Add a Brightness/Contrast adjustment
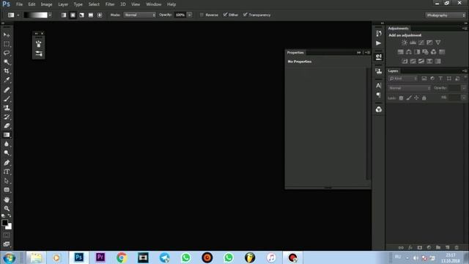Image resolution: width=469 pixels, height=264 pixels. coord(405,43)
